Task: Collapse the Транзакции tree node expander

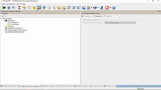Action: 4,20
